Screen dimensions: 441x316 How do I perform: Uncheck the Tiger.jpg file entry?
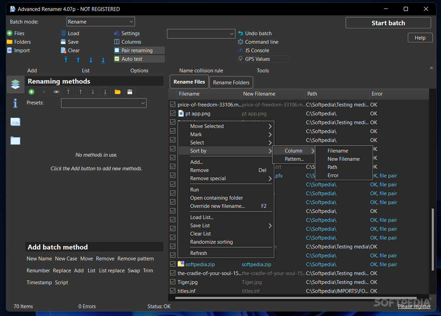[172, 282]
